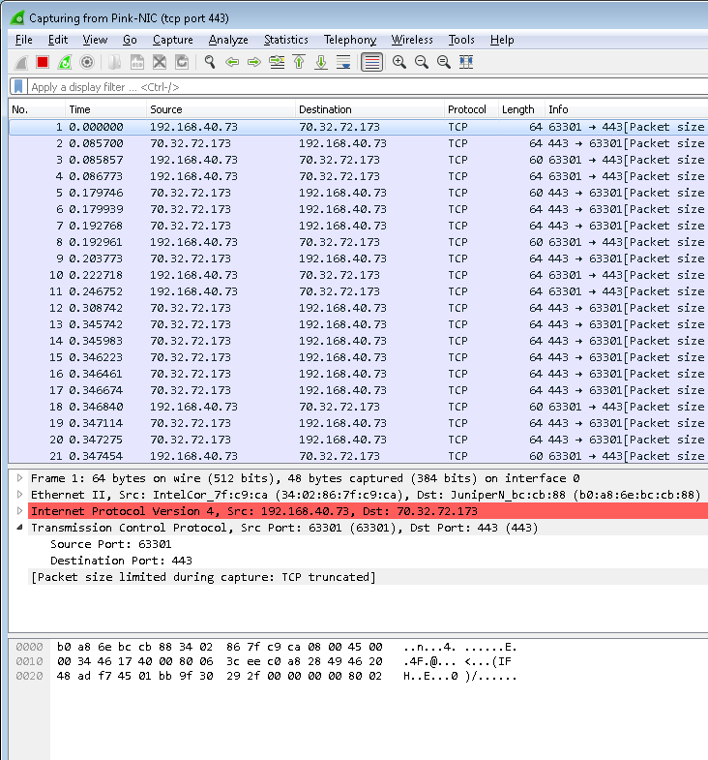The width and height of the screenshot is (708, 760).
Task: Open the Edit menu
Action: [x=58, y=40]
